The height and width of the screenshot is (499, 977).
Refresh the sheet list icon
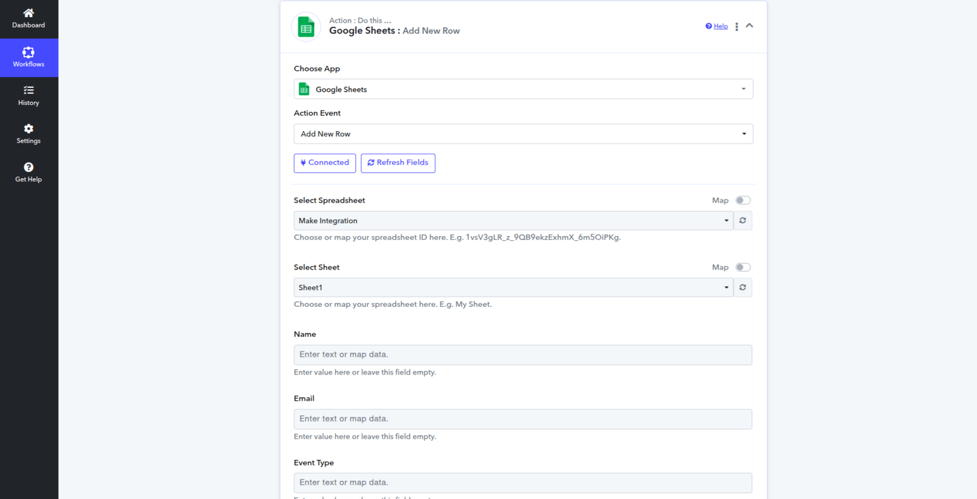tap(743, 287)
